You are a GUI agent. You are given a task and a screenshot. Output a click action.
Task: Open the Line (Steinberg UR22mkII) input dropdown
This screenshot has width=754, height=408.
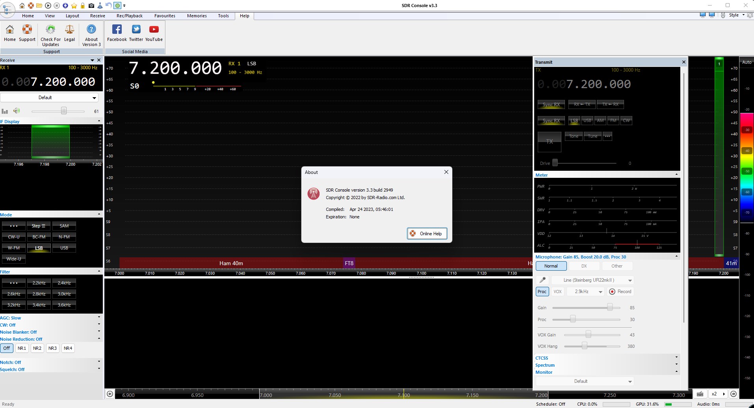[592, 280]
